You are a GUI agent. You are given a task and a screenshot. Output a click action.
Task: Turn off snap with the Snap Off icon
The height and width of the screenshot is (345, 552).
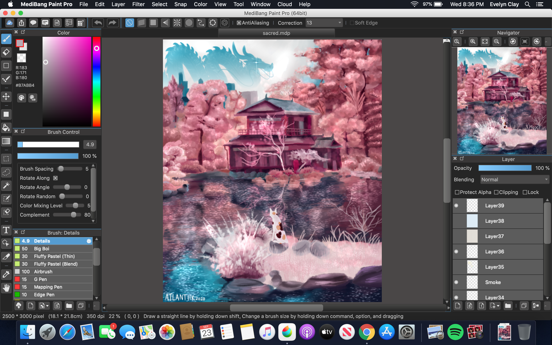[x=130, y=23]
